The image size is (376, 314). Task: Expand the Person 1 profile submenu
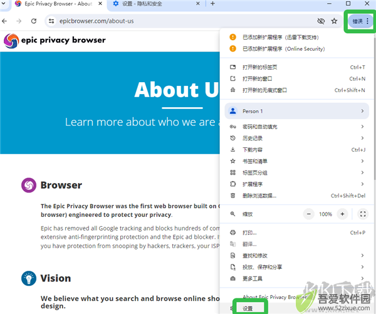(296, 111)
